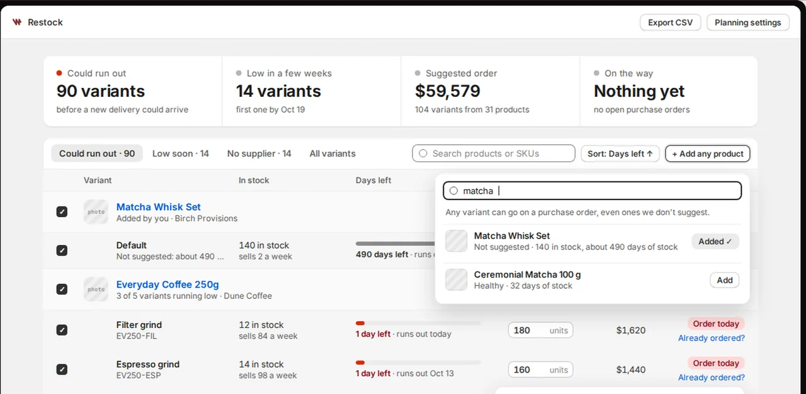Click Already ordered? for Espresso grind
This screenshot has width=806, height=394.
click(712, 378)
